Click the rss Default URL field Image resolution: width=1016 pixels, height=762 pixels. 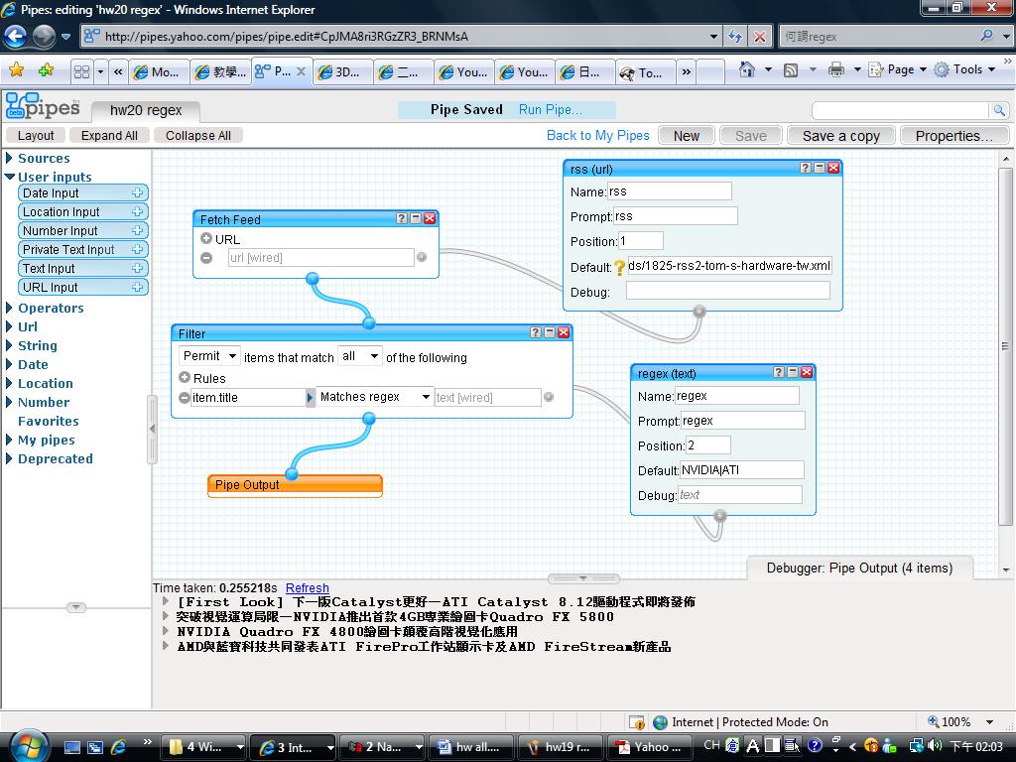[x=729, y=266]
